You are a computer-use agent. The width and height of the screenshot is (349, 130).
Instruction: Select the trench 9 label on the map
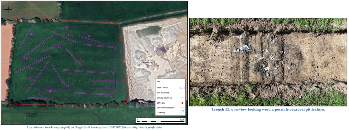point(67,28)
